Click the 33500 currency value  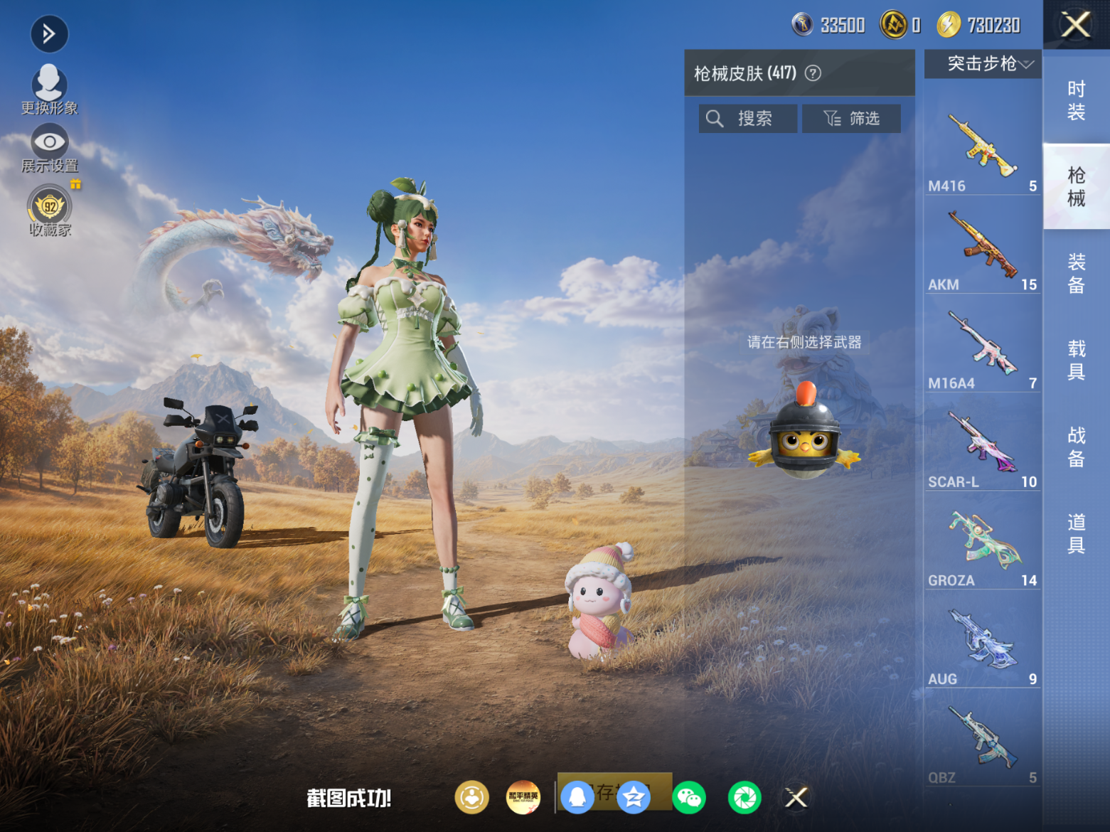(843, 26)
